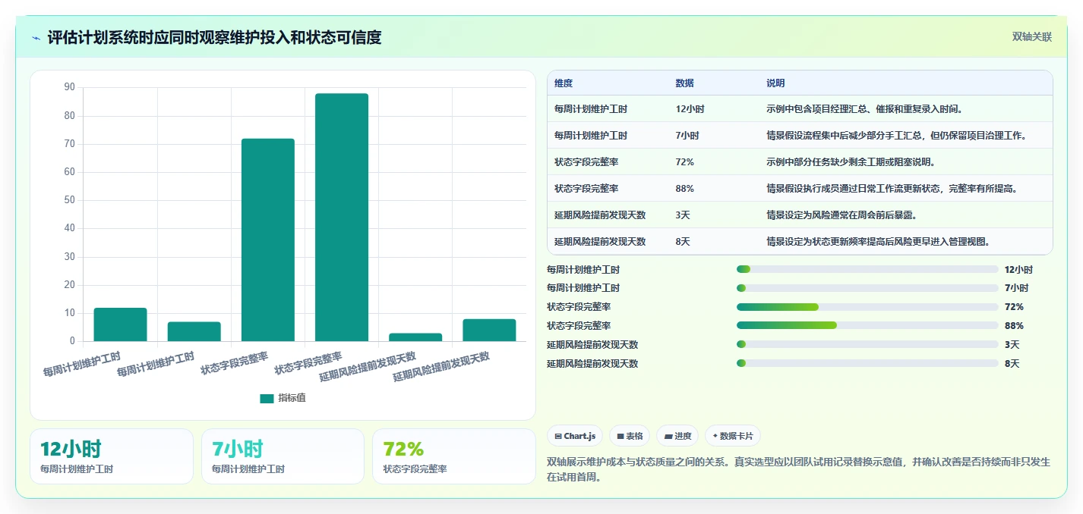Click the description mentioning 更早进入管理视图
This screenshot has height=514, width=1083.
[x=878, y=242]
